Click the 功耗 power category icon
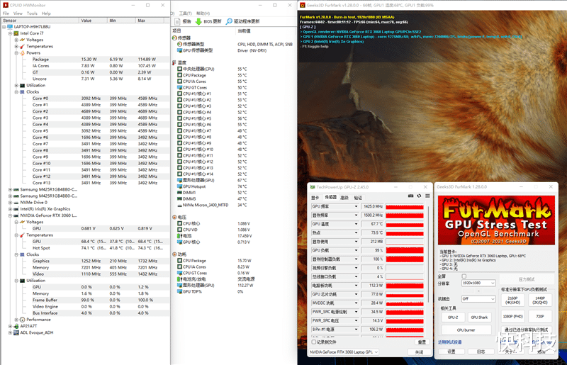This screenshot has width=567, height=365. [174, 254]
